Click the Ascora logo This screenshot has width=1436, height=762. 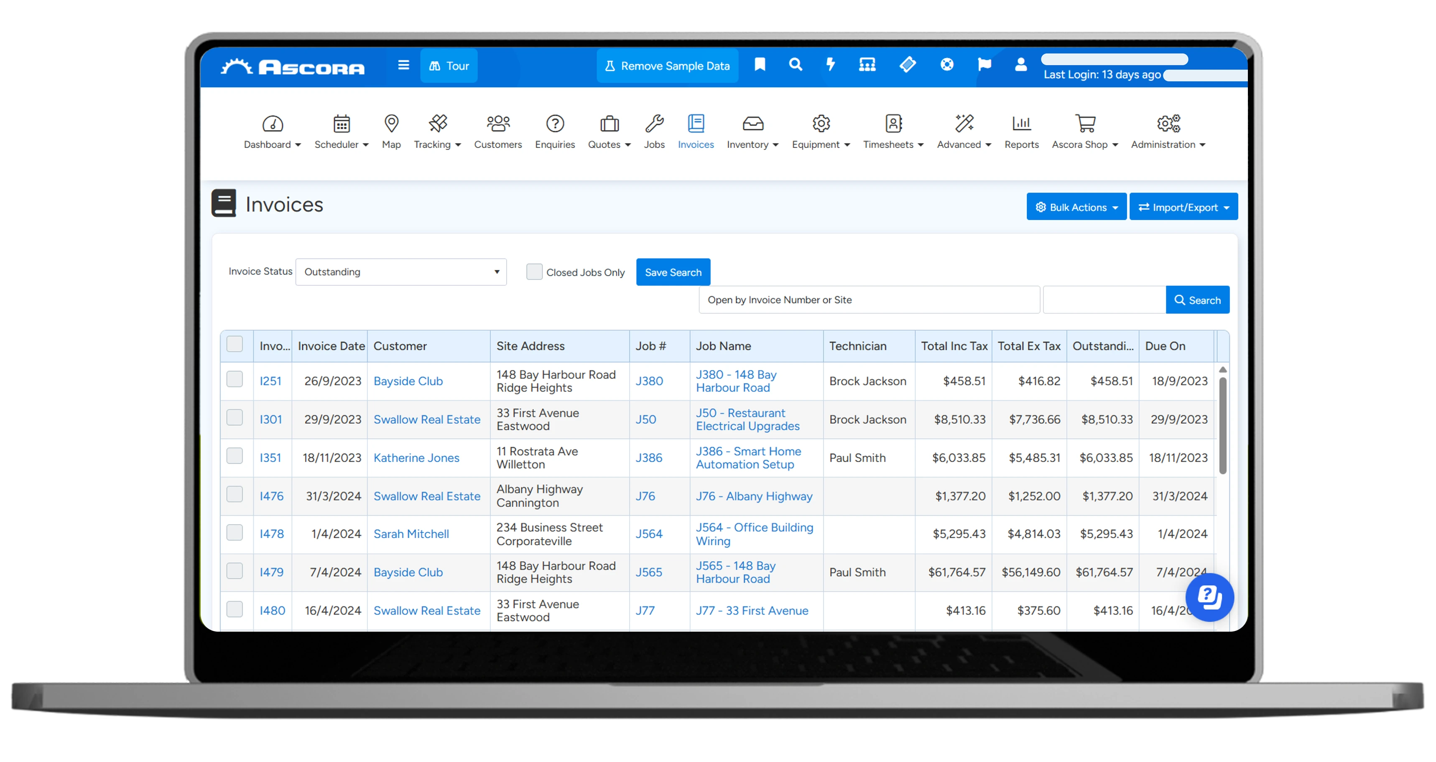pyautogui.click(x=293, y=66)
